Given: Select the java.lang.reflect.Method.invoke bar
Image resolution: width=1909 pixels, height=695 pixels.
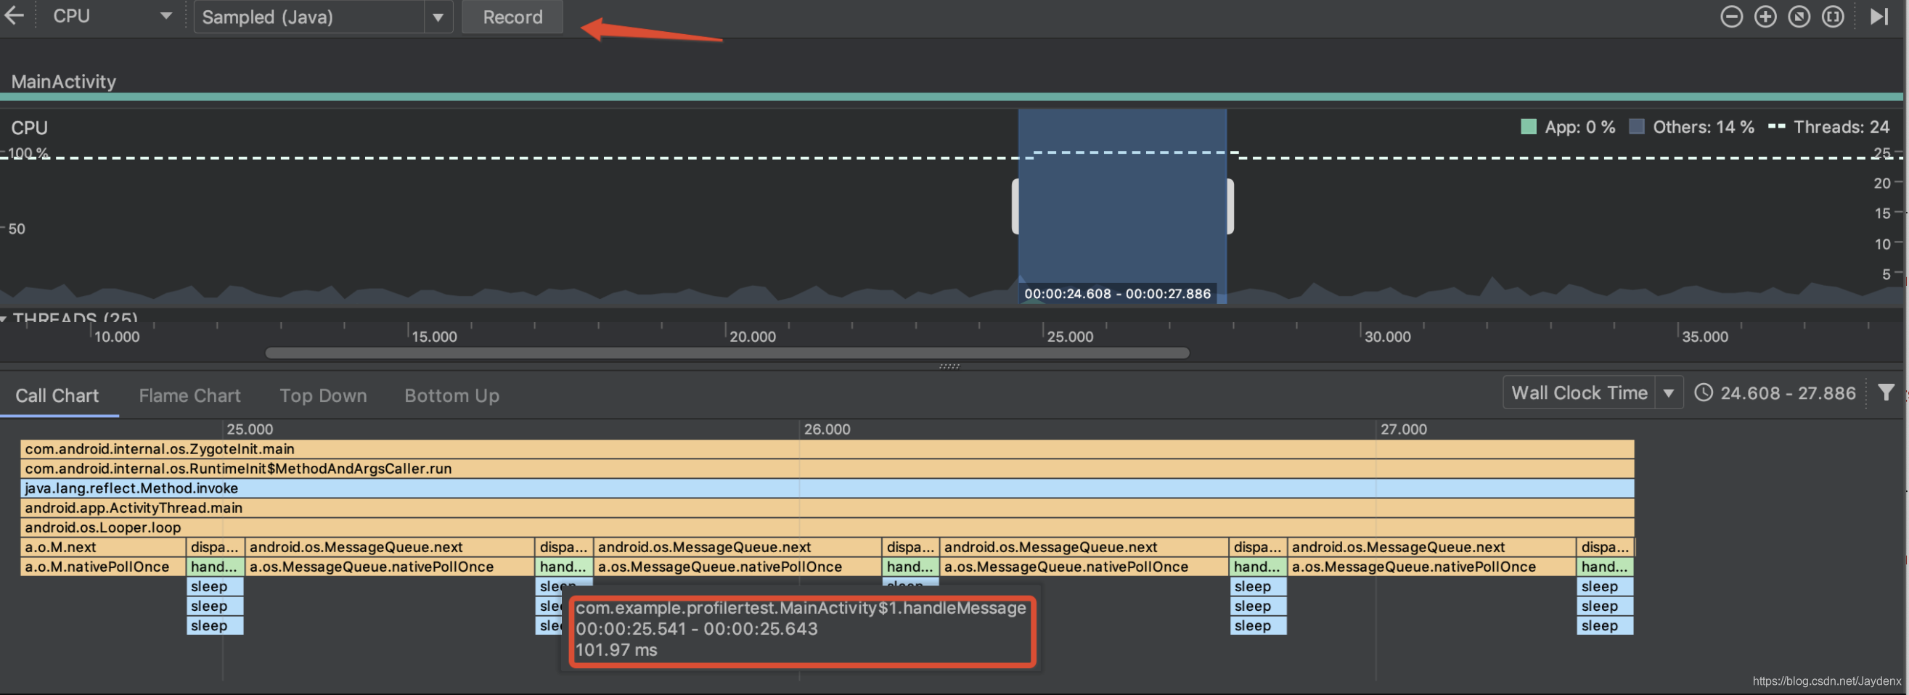Looking at the screenshot, I should point(827,488).
